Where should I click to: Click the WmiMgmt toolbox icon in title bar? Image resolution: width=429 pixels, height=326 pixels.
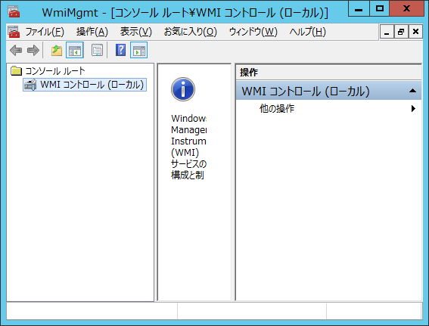coord(14,11)
